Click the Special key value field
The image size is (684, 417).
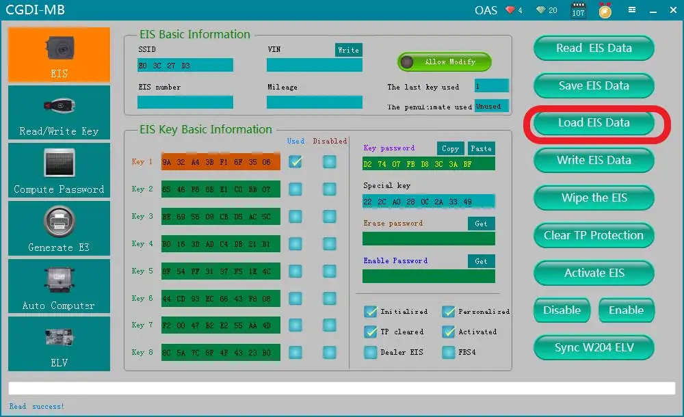[x=428, y=201]
